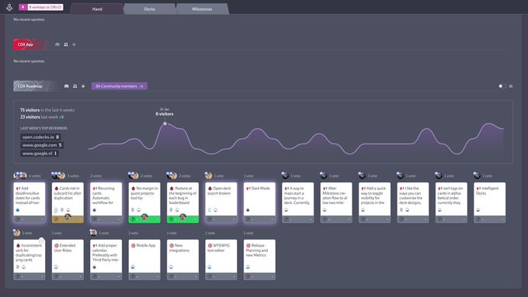Open footer dropdown of 'Mobile App' card
Screen dimensions: 528x297
pos(158,277)
